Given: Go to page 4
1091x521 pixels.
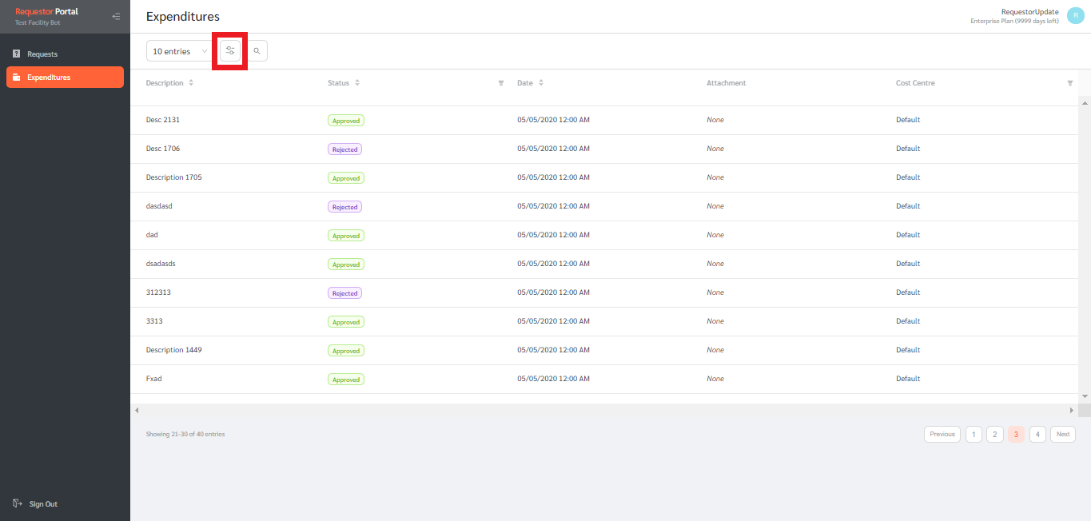Looking at the screenshot, I should point(1037,434).
